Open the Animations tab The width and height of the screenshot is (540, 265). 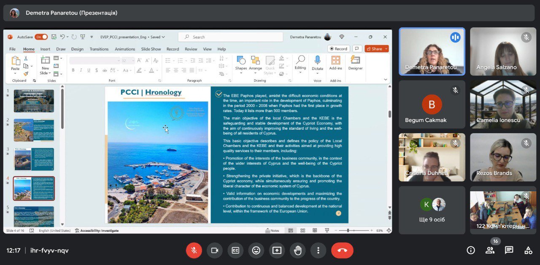(125, 49)
